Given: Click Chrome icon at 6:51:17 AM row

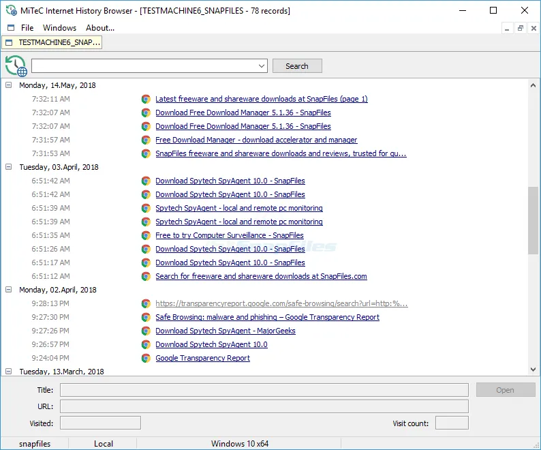Looking at the screenshot, I should coord(146,262).
